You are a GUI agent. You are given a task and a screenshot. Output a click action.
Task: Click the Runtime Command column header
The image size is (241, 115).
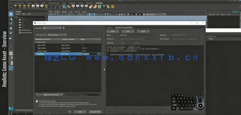pos(70,39)
